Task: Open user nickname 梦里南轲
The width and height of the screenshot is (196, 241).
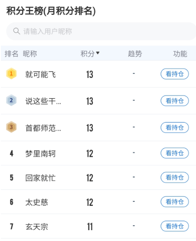Action: click(x=41, y=154)
